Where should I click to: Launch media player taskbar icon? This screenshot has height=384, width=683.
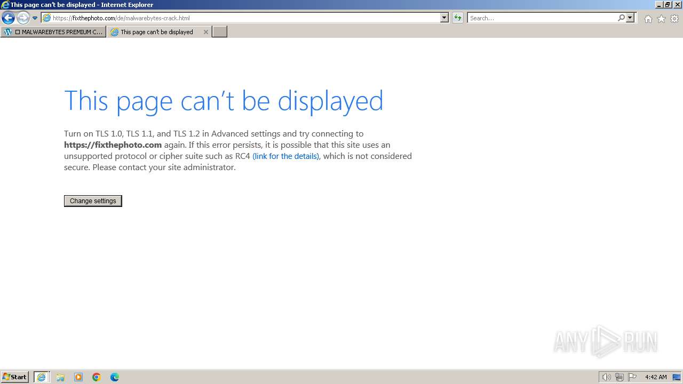click(x=78, y=377)
